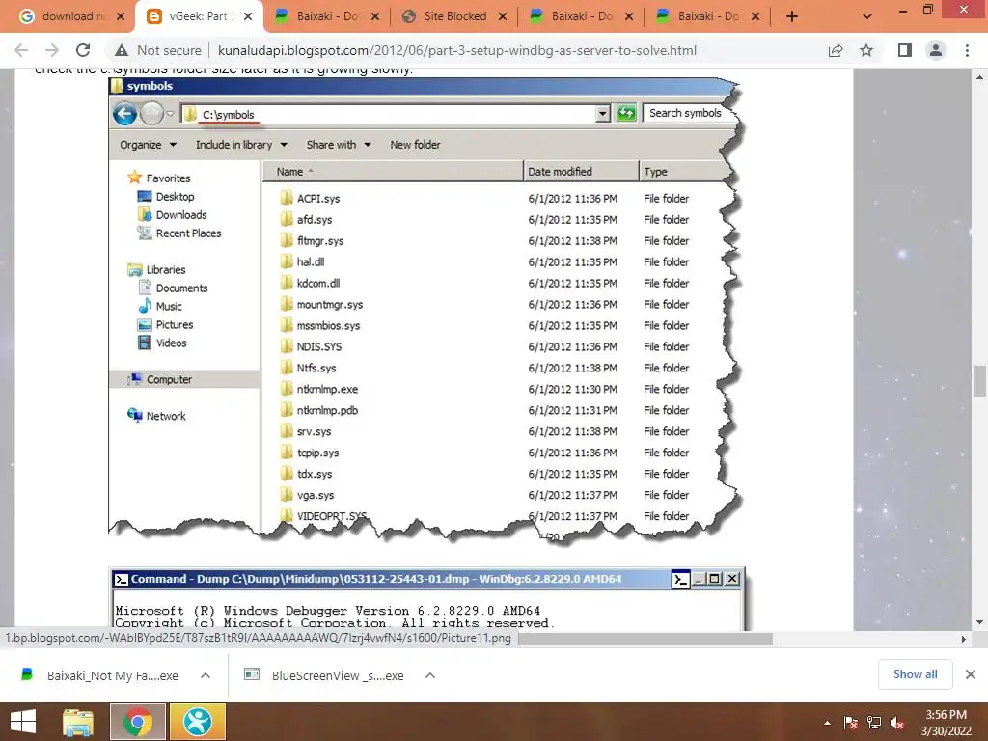Click the mountmgr.sys folder name

coord(330,304)
